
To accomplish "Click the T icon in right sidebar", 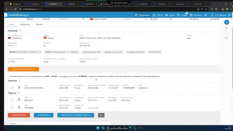I will pyautogui.click(x=226, y=28).
